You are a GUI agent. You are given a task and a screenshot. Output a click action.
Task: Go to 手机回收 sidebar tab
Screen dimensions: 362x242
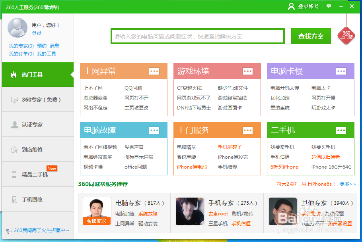38,200
